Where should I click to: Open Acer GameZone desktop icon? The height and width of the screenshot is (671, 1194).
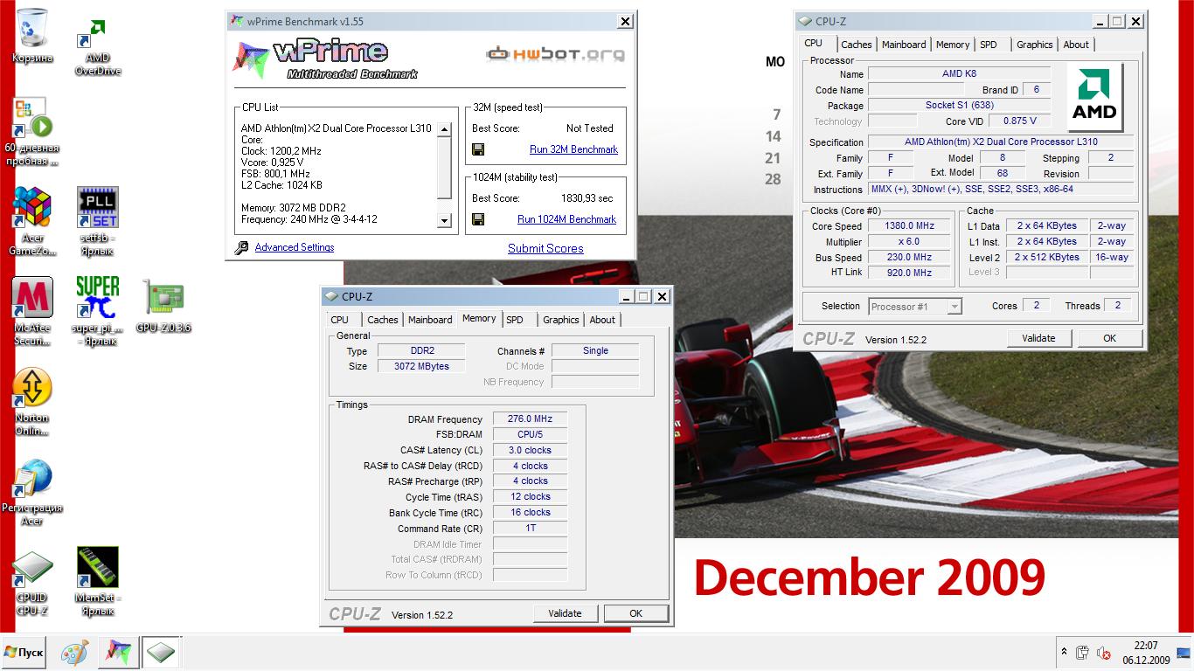(x=32, y=221)
